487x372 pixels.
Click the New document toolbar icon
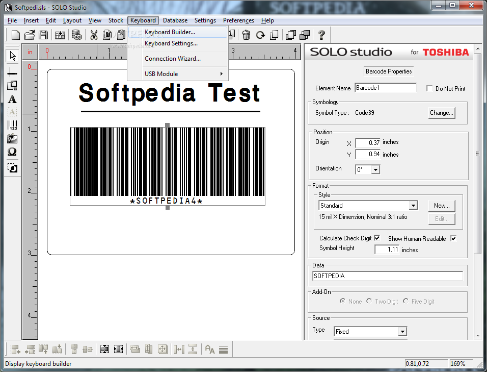(x=15, y=35)
